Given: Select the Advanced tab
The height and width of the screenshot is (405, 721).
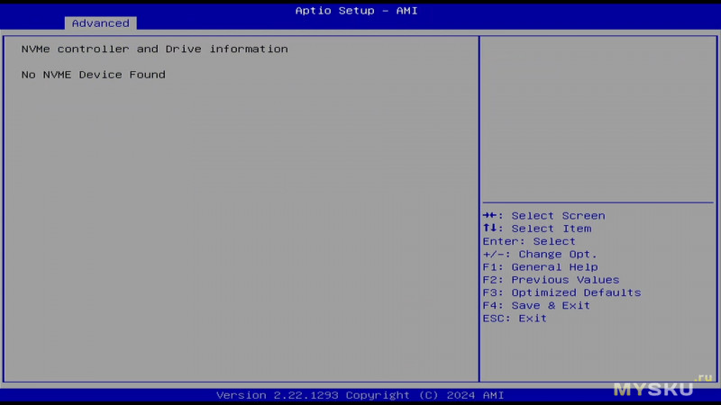Looking at the screenshot, I should 100,23.
